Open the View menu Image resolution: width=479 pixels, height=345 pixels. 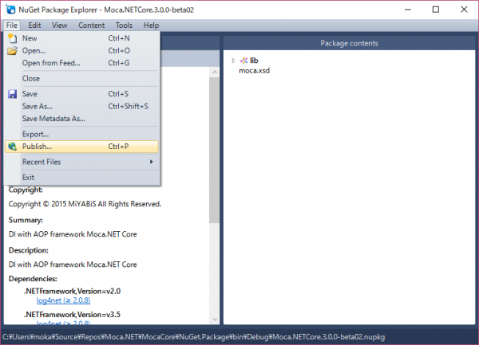[60, 25]
